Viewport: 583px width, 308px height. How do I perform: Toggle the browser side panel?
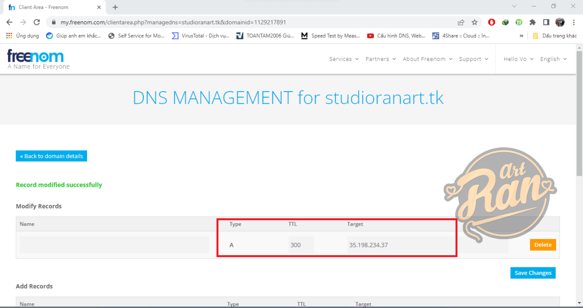[546, 22]
